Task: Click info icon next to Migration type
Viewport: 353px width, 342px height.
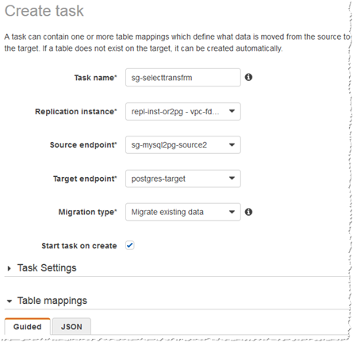Action: [248, 212]
